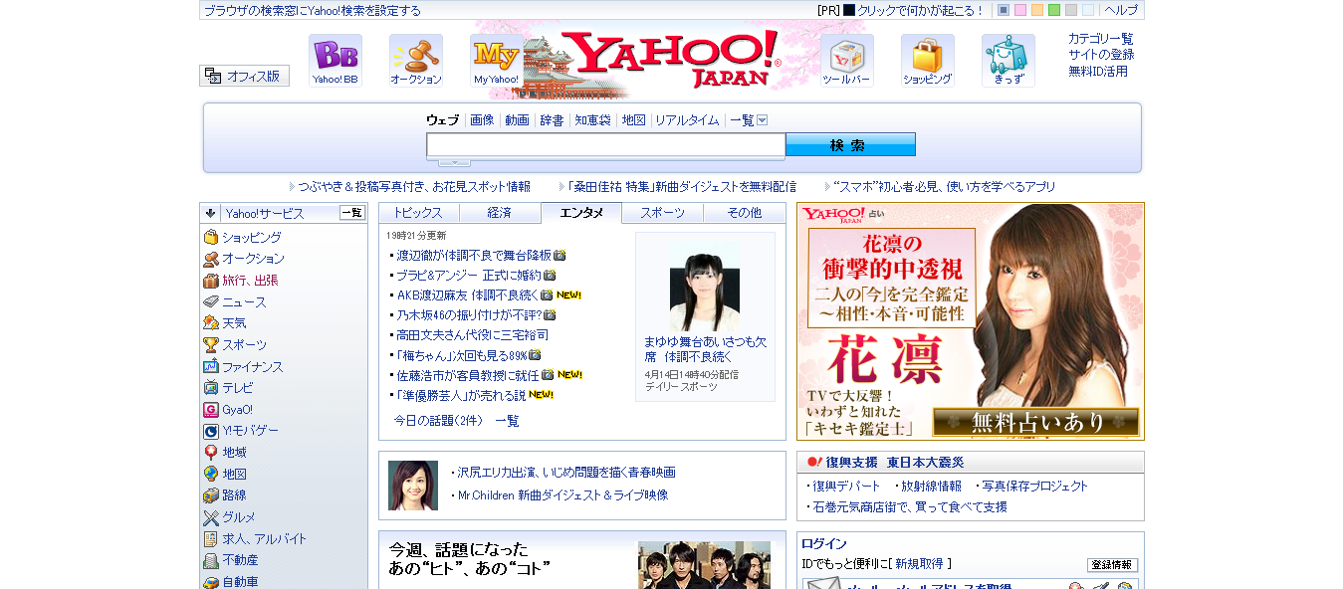
Task: Open the サイトの登録 link
Action: 1101,55
